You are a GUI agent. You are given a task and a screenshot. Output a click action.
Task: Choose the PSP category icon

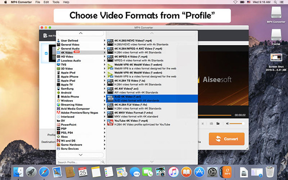[x=59, y=129]
